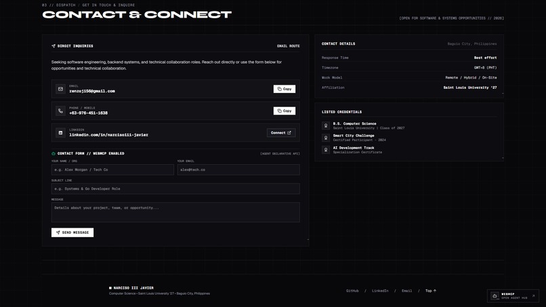Jump back to Top of page
Viewport: 546px width, 307px height.
(x=431, y=291)
